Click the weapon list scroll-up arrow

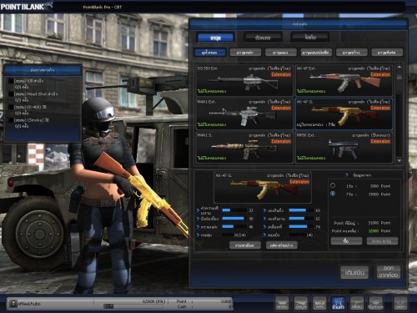click(399, 67)
